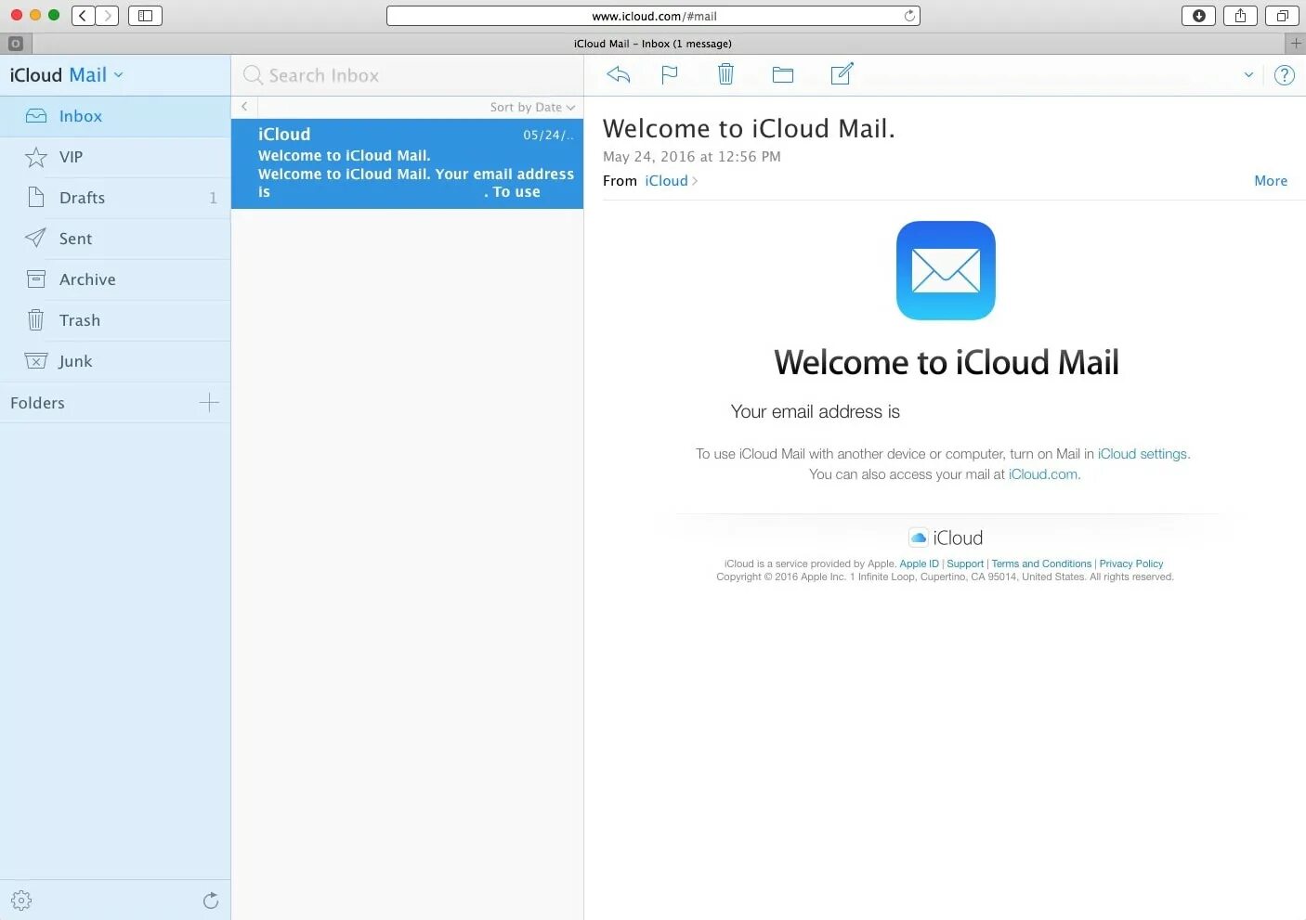Move the message using the folder icon

pos(783,75)
